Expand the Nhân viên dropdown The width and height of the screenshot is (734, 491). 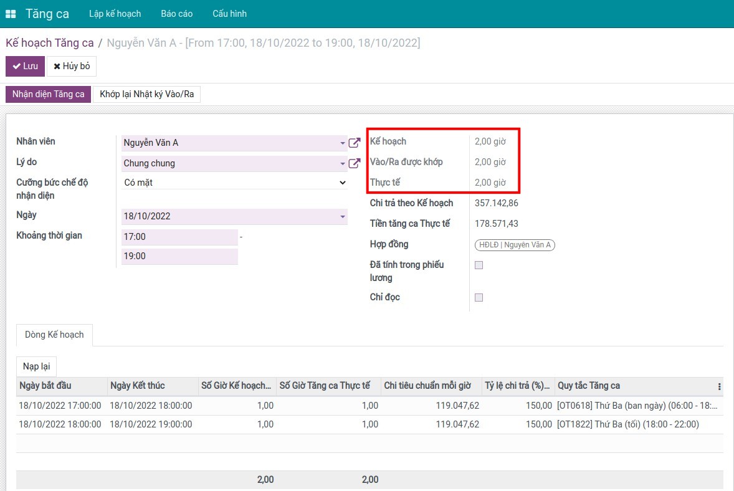[343, 143]
